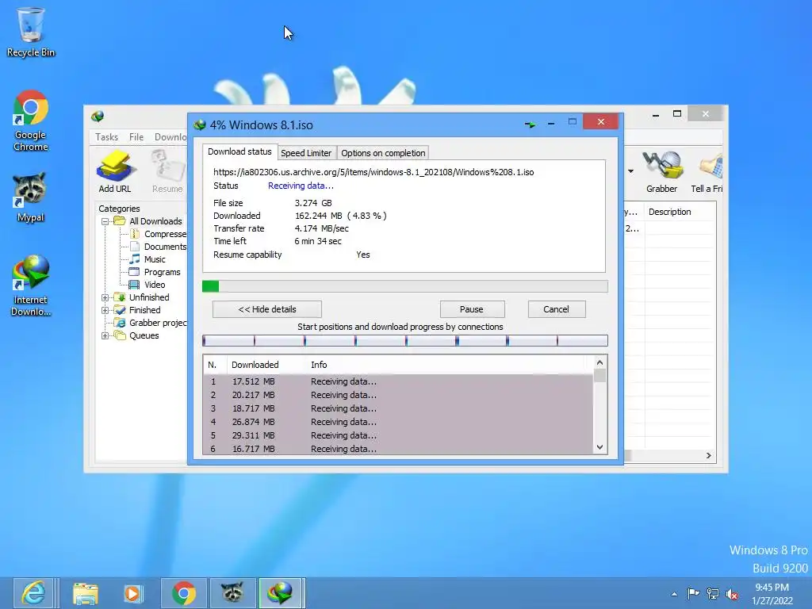Click network tray icon
The height and width of the screenshot is (609, 812).
[713, 593]
